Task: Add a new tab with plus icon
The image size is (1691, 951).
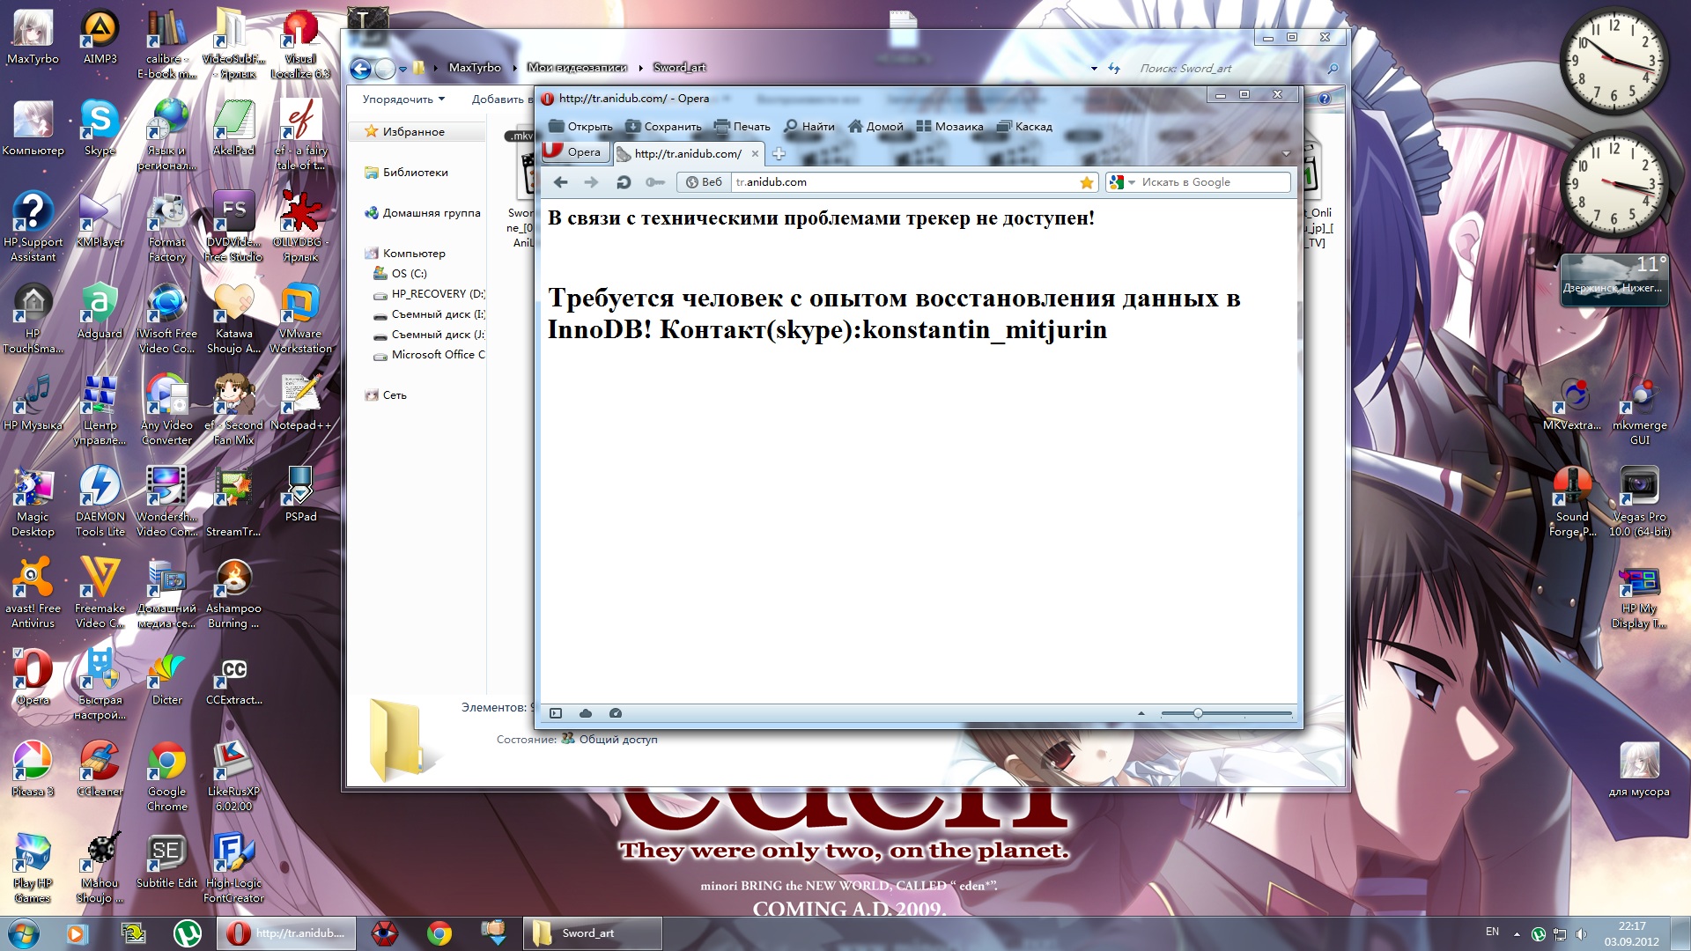Action: (779, 154)
